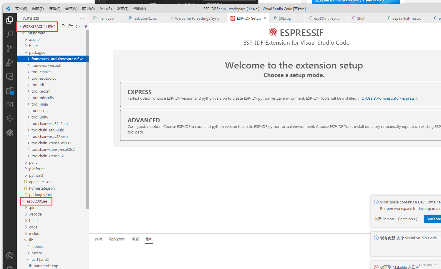Close the ESP-IDF Setup tab
The height and width of the screenshot is (269, 441).
click(x=265, y=18)
